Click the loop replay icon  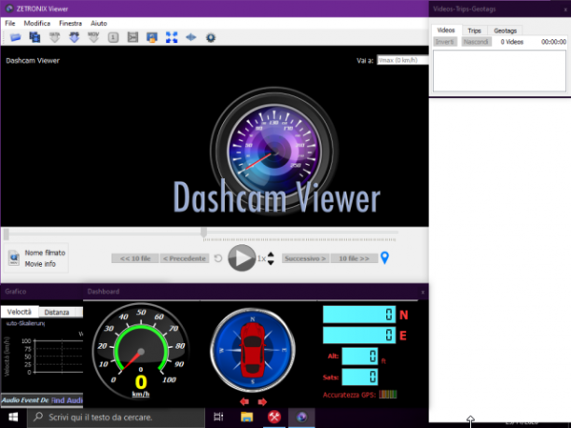218,258
